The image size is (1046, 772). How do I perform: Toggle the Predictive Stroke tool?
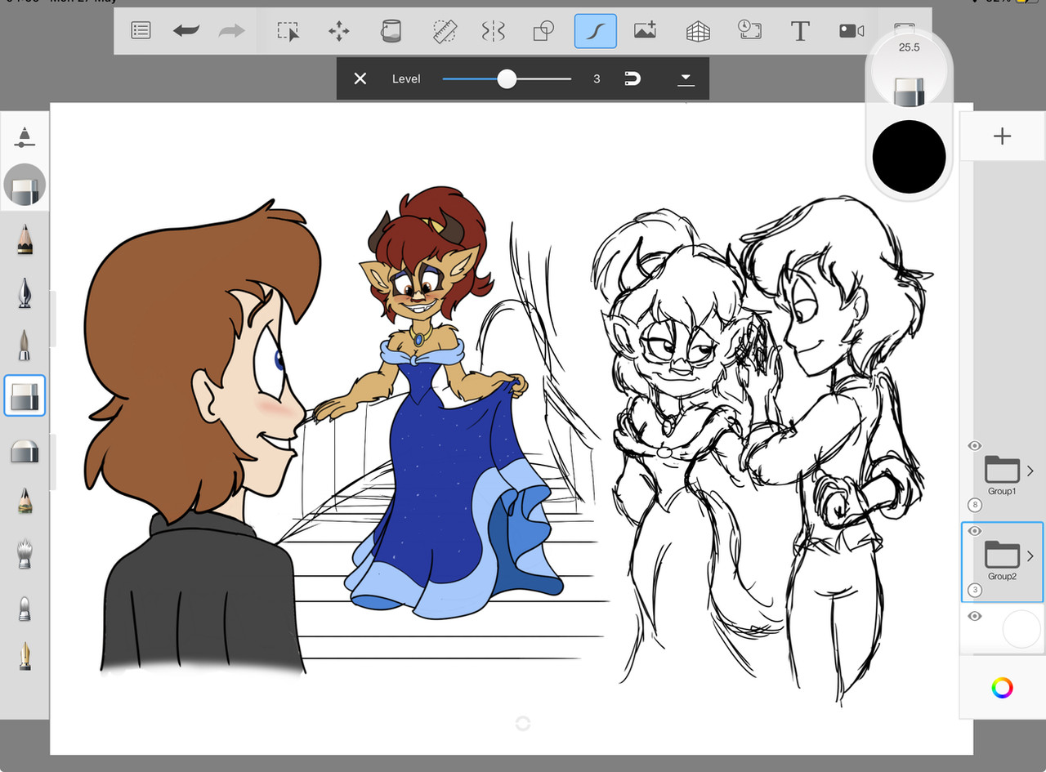(595, 31)
